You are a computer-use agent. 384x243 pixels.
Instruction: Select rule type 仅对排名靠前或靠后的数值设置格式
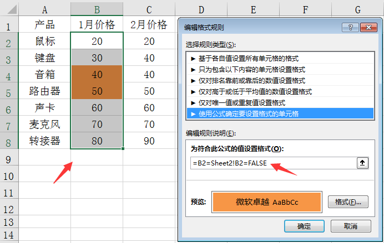280,81
